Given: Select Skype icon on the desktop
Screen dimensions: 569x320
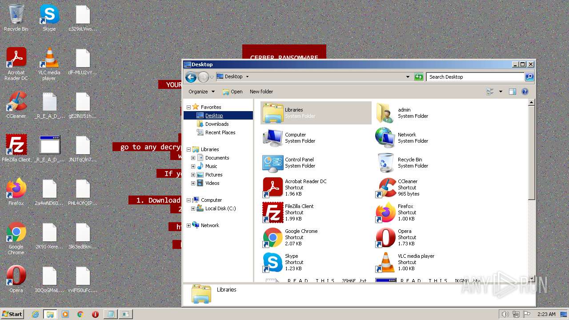Looking at the screenshot, I should tap(49, 18).
